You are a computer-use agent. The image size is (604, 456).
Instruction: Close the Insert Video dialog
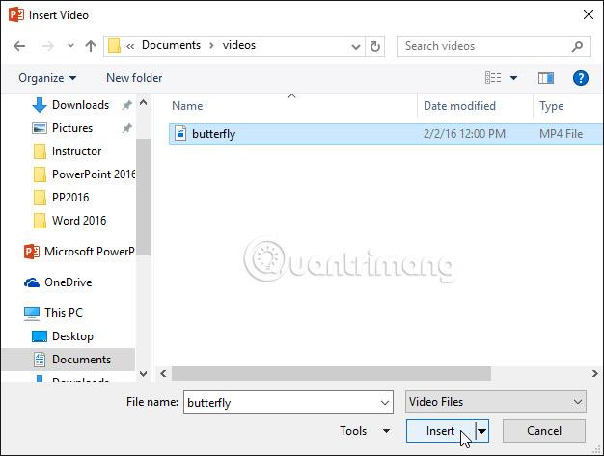click(589, 15)
